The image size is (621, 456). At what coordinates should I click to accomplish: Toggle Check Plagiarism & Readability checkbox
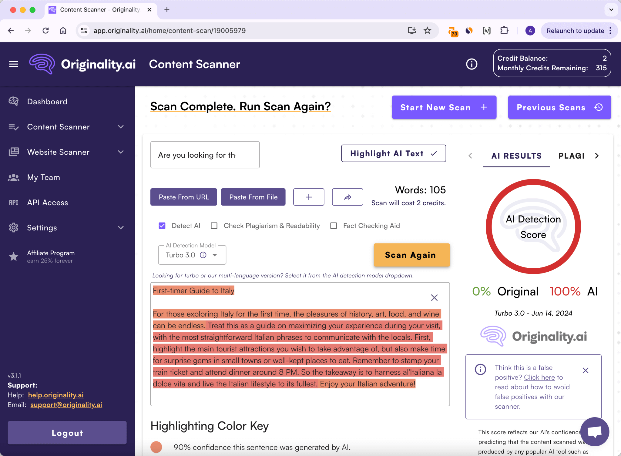click(x=215, y=226)
